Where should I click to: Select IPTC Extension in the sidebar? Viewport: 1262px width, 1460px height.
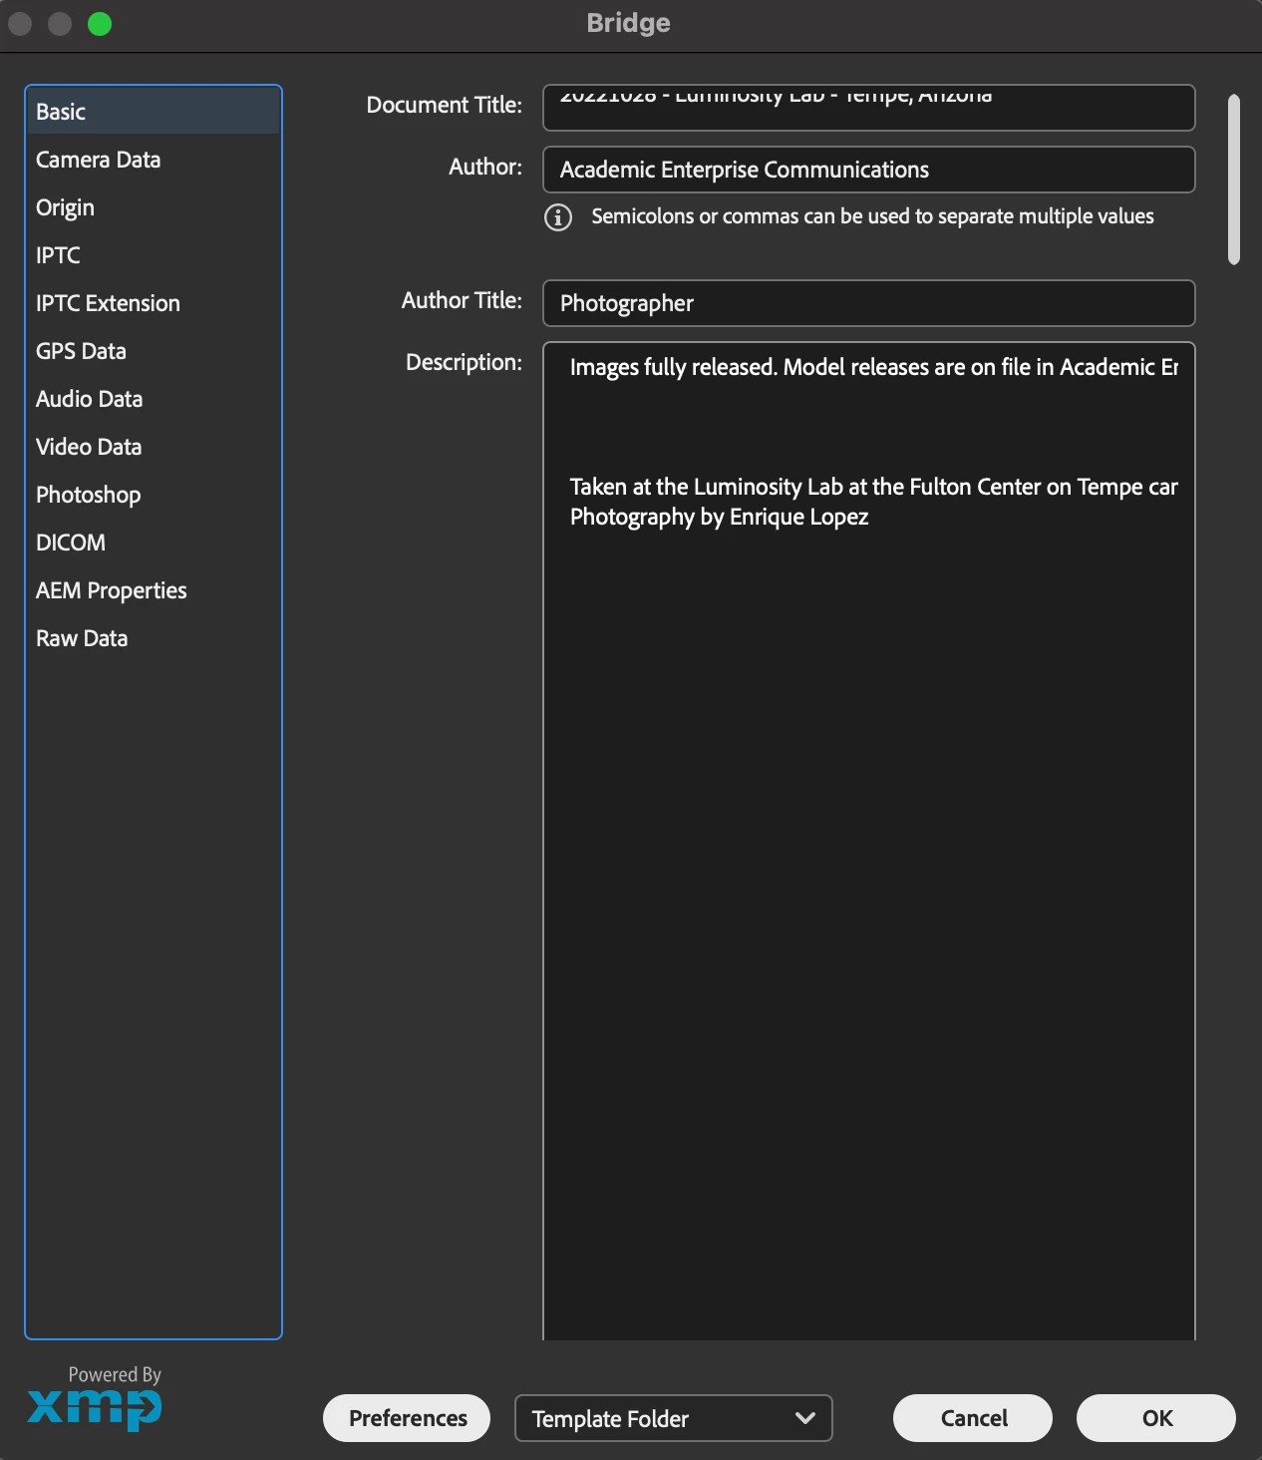[x=154, y=303]
